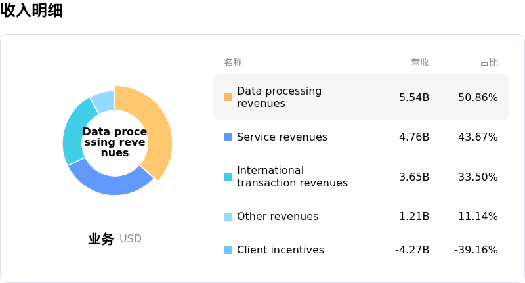Select the Client incentives row label
The width and height of the screenshot is (525, 283).
tap(280, 250)
